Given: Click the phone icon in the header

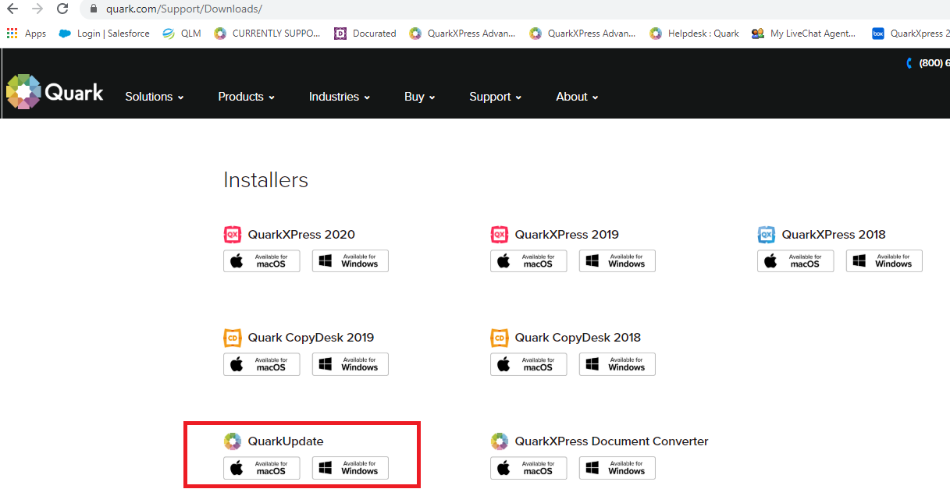Looking at the screenshot, I should click(x=909, y=63).
